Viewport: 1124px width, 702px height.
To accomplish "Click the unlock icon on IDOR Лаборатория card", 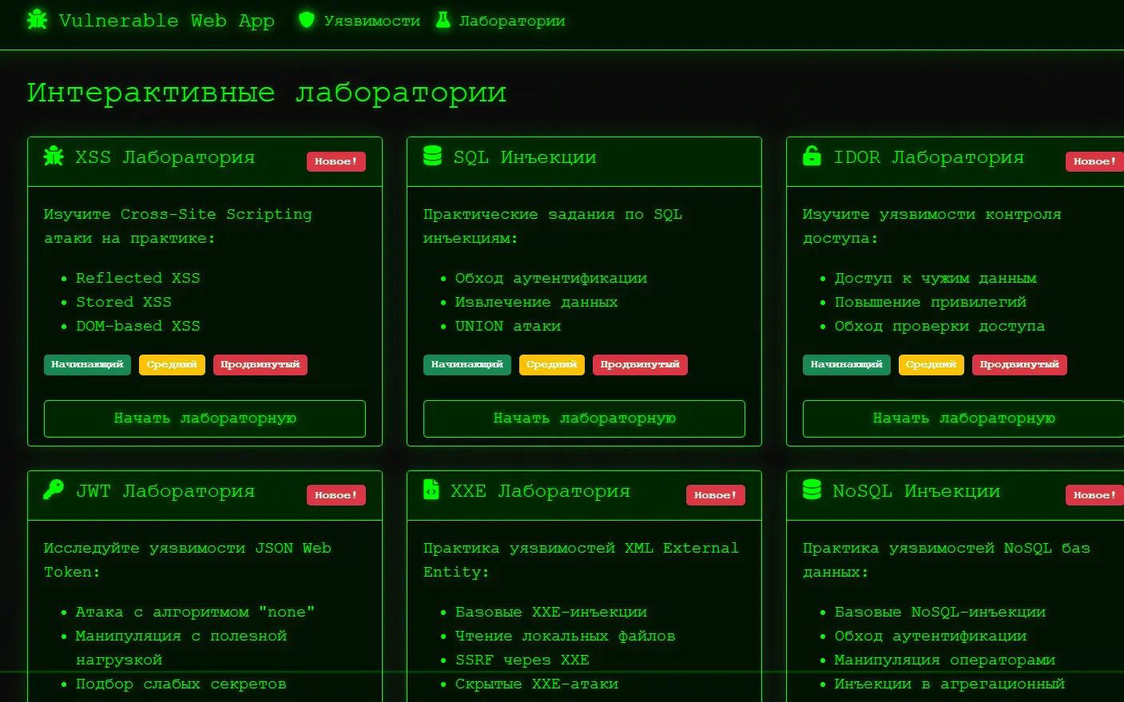I will click(x=812, y=156).
